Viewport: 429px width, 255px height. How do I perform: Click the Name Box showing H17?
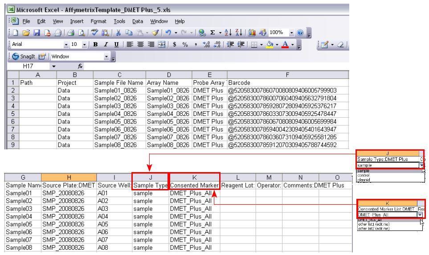coord(29,66)
